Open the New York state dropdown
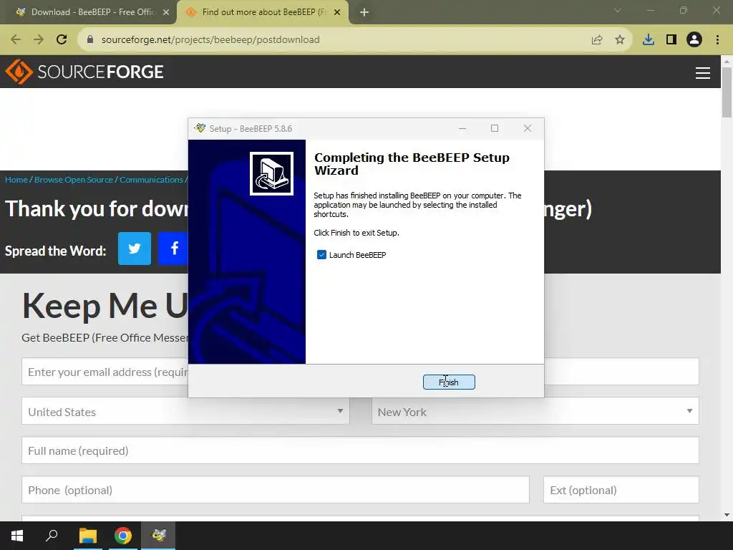Screen dimensions: 733x550 [x=535, y=411]
